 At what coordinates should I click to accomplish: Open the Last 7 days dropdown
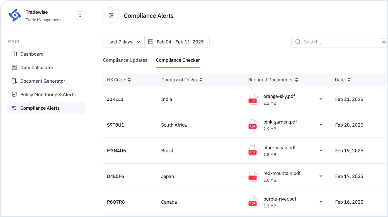[x=124, y=42]
